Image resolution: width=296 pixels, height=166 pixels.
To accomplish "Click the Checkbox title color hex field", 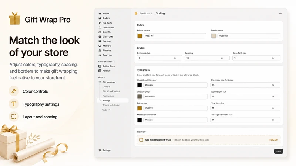I will [x=175, y=85].
